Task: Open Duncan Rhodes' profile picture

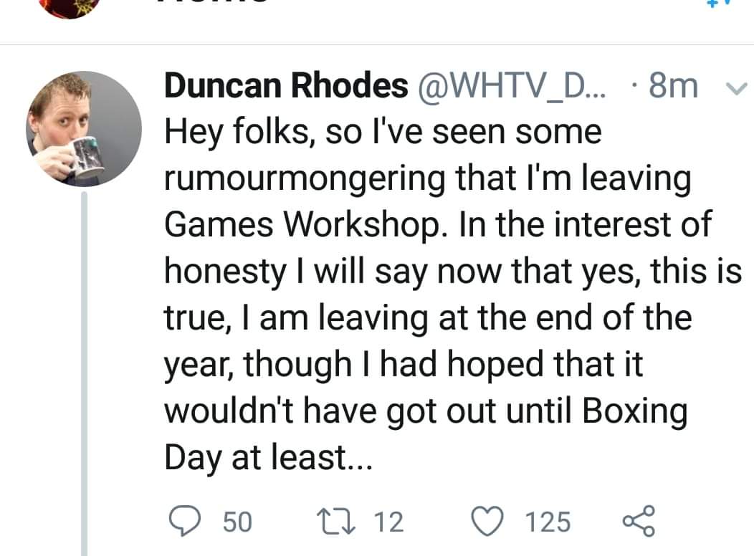Action: (85, 129)
